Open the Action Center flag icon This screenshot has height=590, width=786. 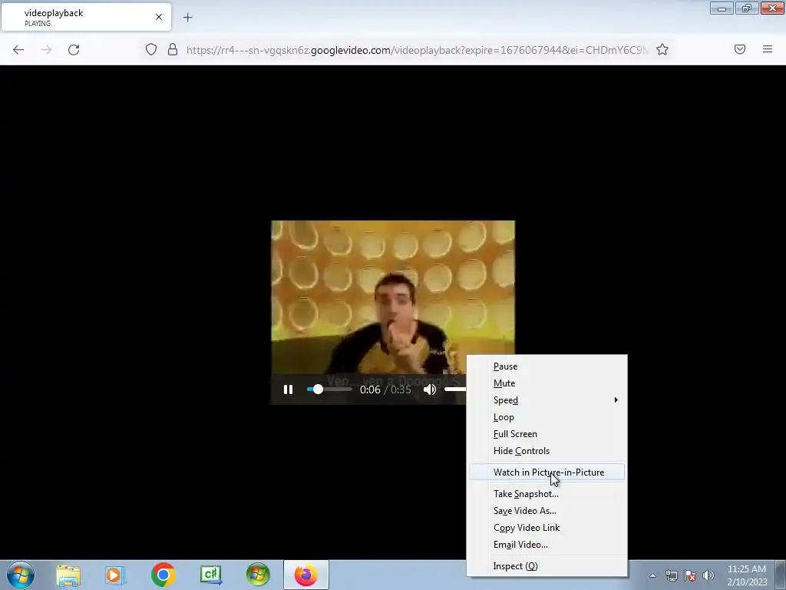coord(690,575)
